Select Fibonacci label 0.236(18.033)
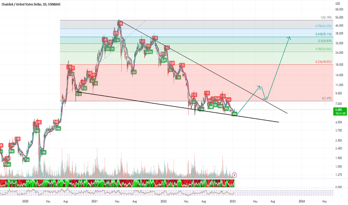Screen dimensions: 348x205 [x=324, y=62]
